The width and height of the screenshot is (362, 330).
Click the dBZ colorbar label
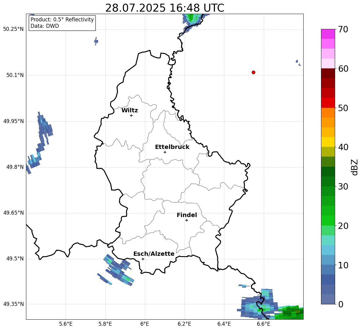tap(354, 167)
